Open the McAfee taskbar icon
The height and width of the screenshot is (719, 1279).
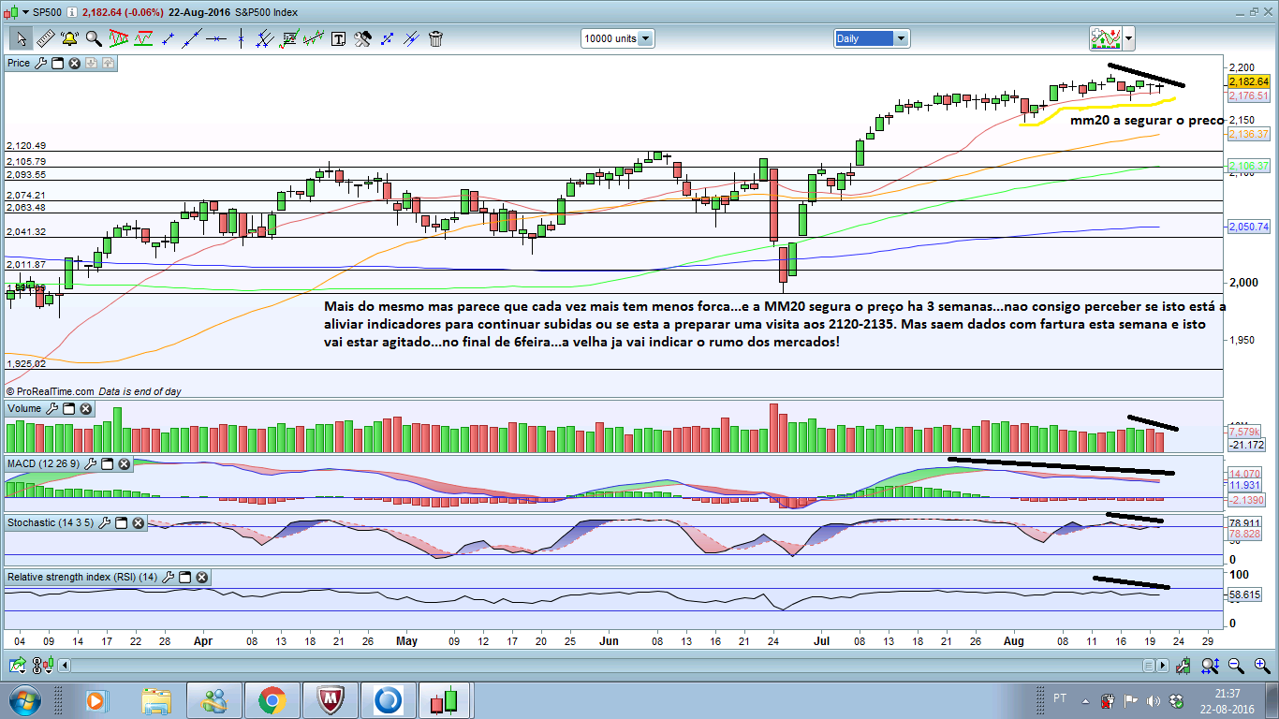(x=331, y=700)
